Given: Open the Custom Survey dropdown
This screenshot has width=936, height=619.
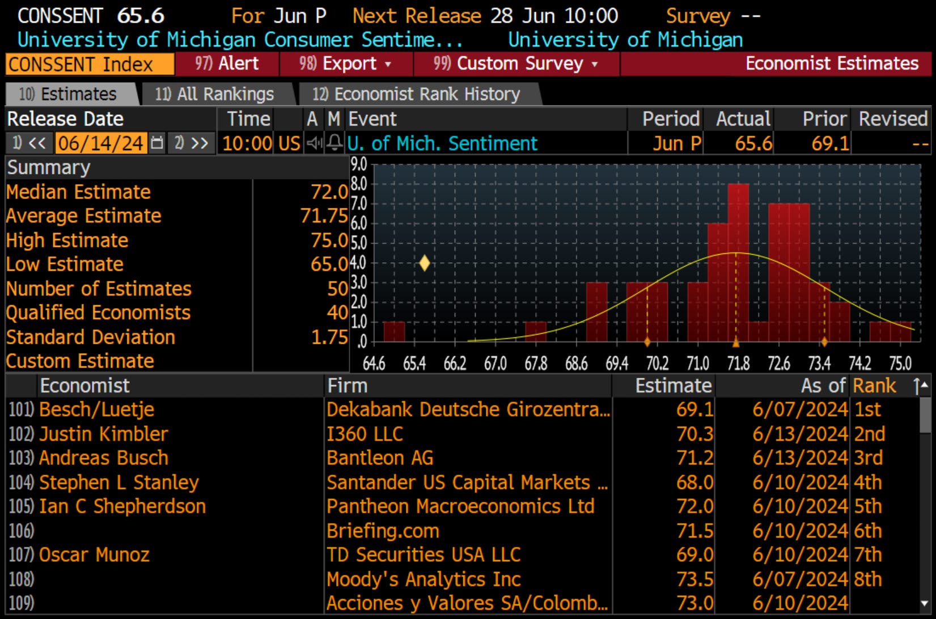Looking at the screenshot, I should click(x=516, y=63).
